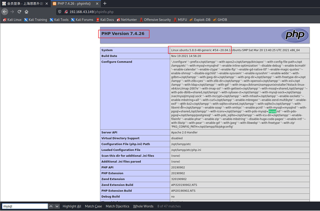Click the shield tracking protection icon
The width and height of the screenshot is (320, 211).
60,12
